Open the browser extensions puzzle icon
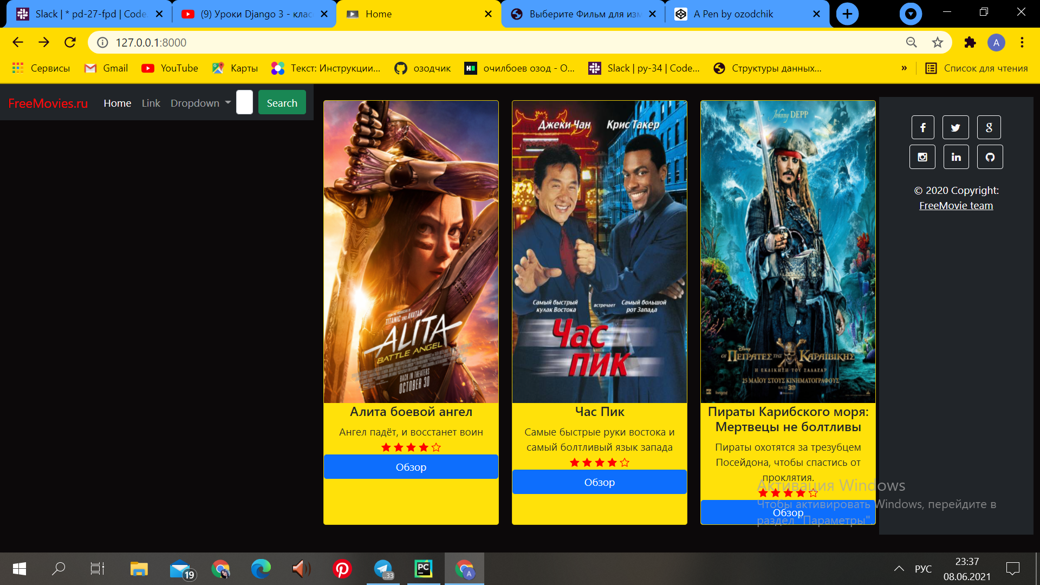This screenshot has width=1040, height=585. [970, 42]
